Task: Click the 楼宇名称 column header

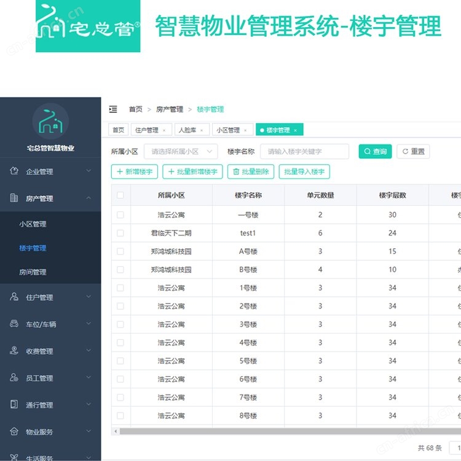Action: (x=248, y=195)
